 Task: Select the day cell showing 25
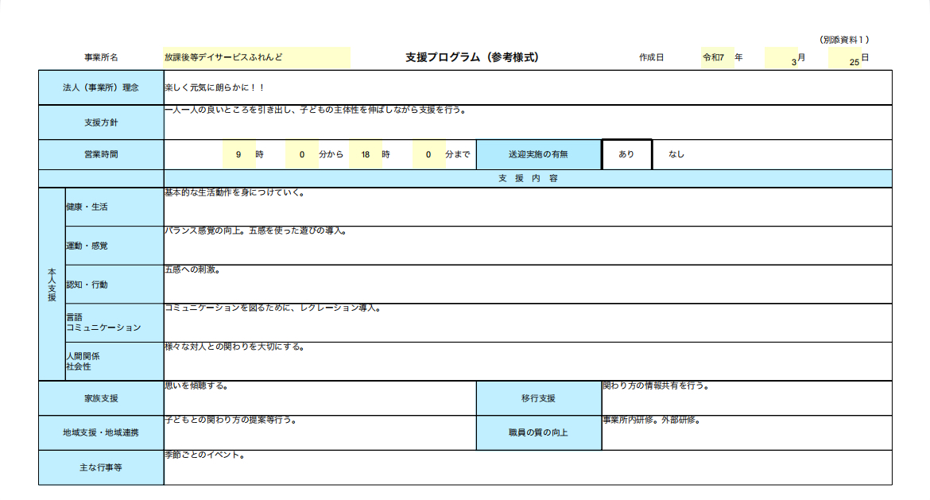(845, 58)
